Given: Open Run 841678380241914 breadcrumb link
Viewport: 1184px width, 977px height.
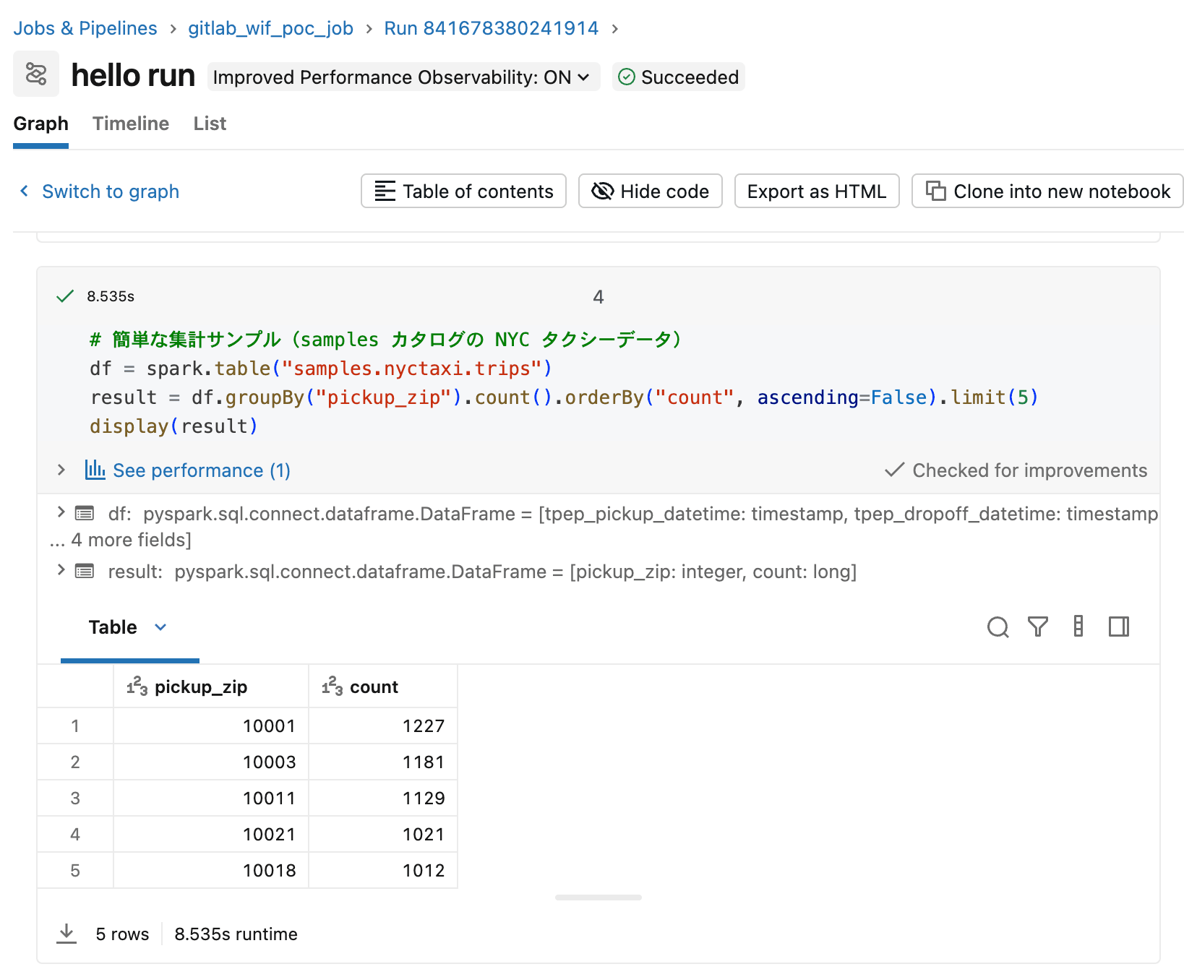Looking at the screenshot, I should 492,28.
